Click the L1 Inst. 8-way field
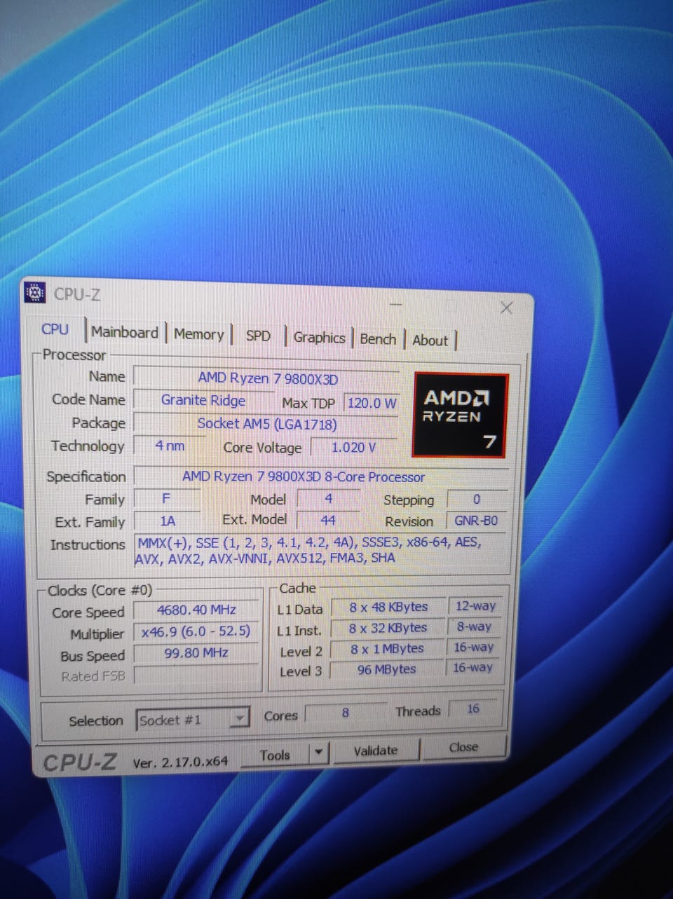This screenshot has height=899, width=673. (475, 626)
